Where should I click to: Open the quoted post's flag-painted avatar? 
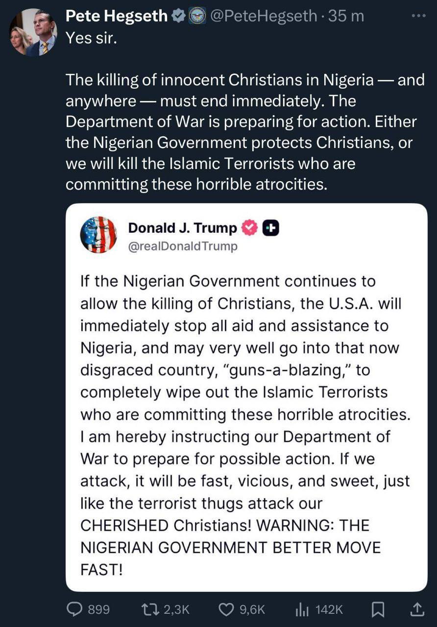point(98,235)
